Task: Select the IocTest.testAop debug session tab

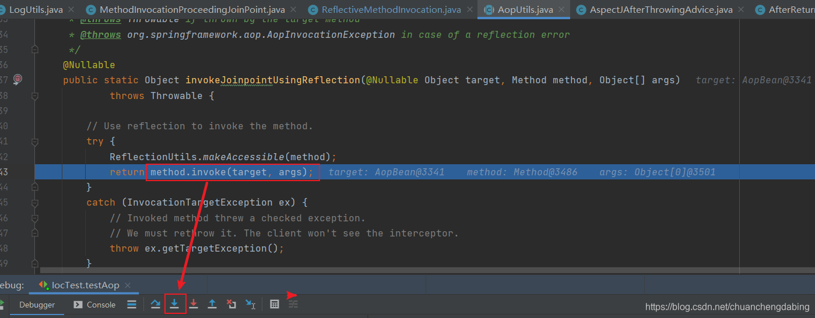Action: pyautogui.click(x=85, y=285)
